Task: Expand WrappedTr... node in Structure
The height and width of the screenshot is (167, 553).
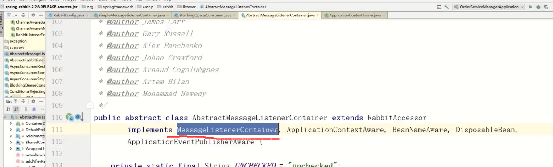Action: tap(11, 148)
